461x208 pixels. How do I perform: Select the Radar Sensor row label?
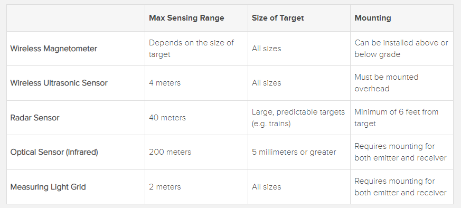point(35,118)
